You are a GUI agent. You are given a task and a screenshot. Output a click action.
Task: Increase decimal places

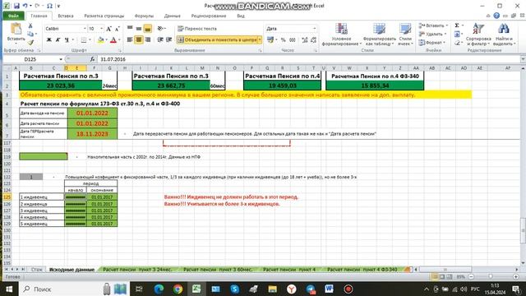[305, 40]
